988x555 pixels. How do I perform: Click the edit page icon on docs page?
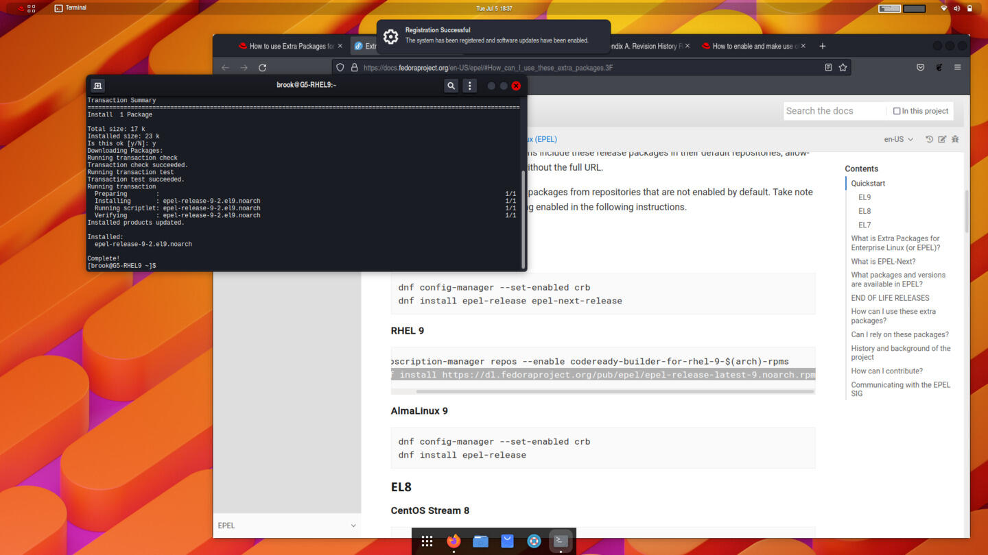click(942, 139)
